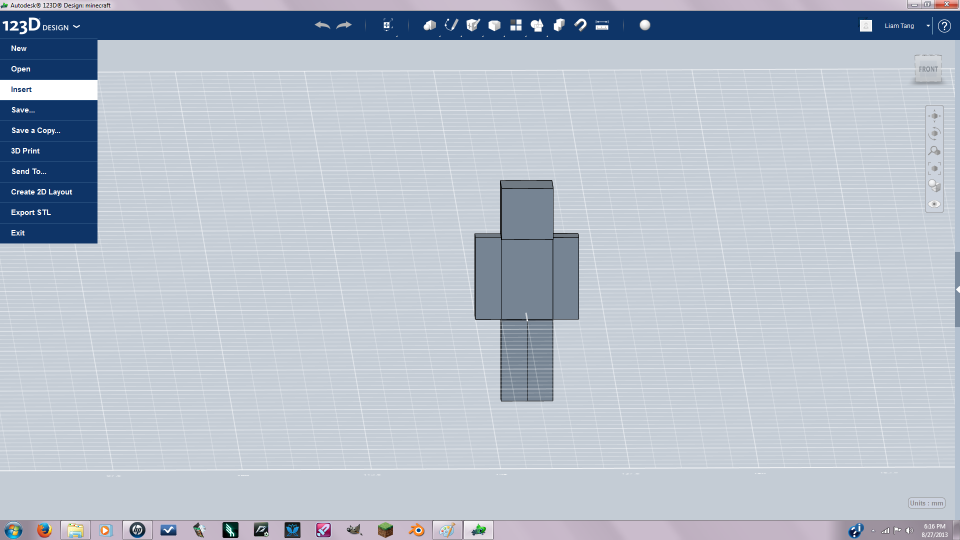Click the Liam Tang user name
Image resolution: width=960 pixels, height=540 pixels.
pos(899,26)
